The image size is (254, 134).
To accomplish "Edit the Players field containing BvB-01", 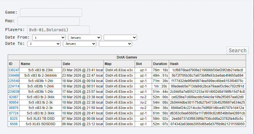I will point(58,30).
